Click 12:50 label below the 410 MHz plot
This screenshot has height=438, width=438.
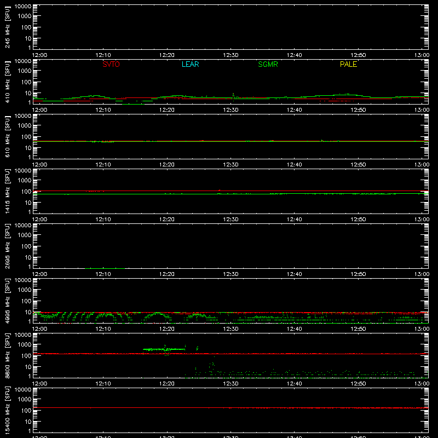358,110
